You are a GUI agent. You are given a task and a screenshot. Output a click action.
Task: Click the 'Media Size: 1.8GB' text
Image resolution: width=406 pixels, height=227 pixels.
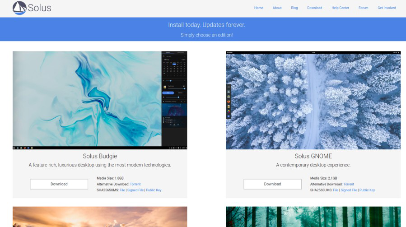pos(110,178)
